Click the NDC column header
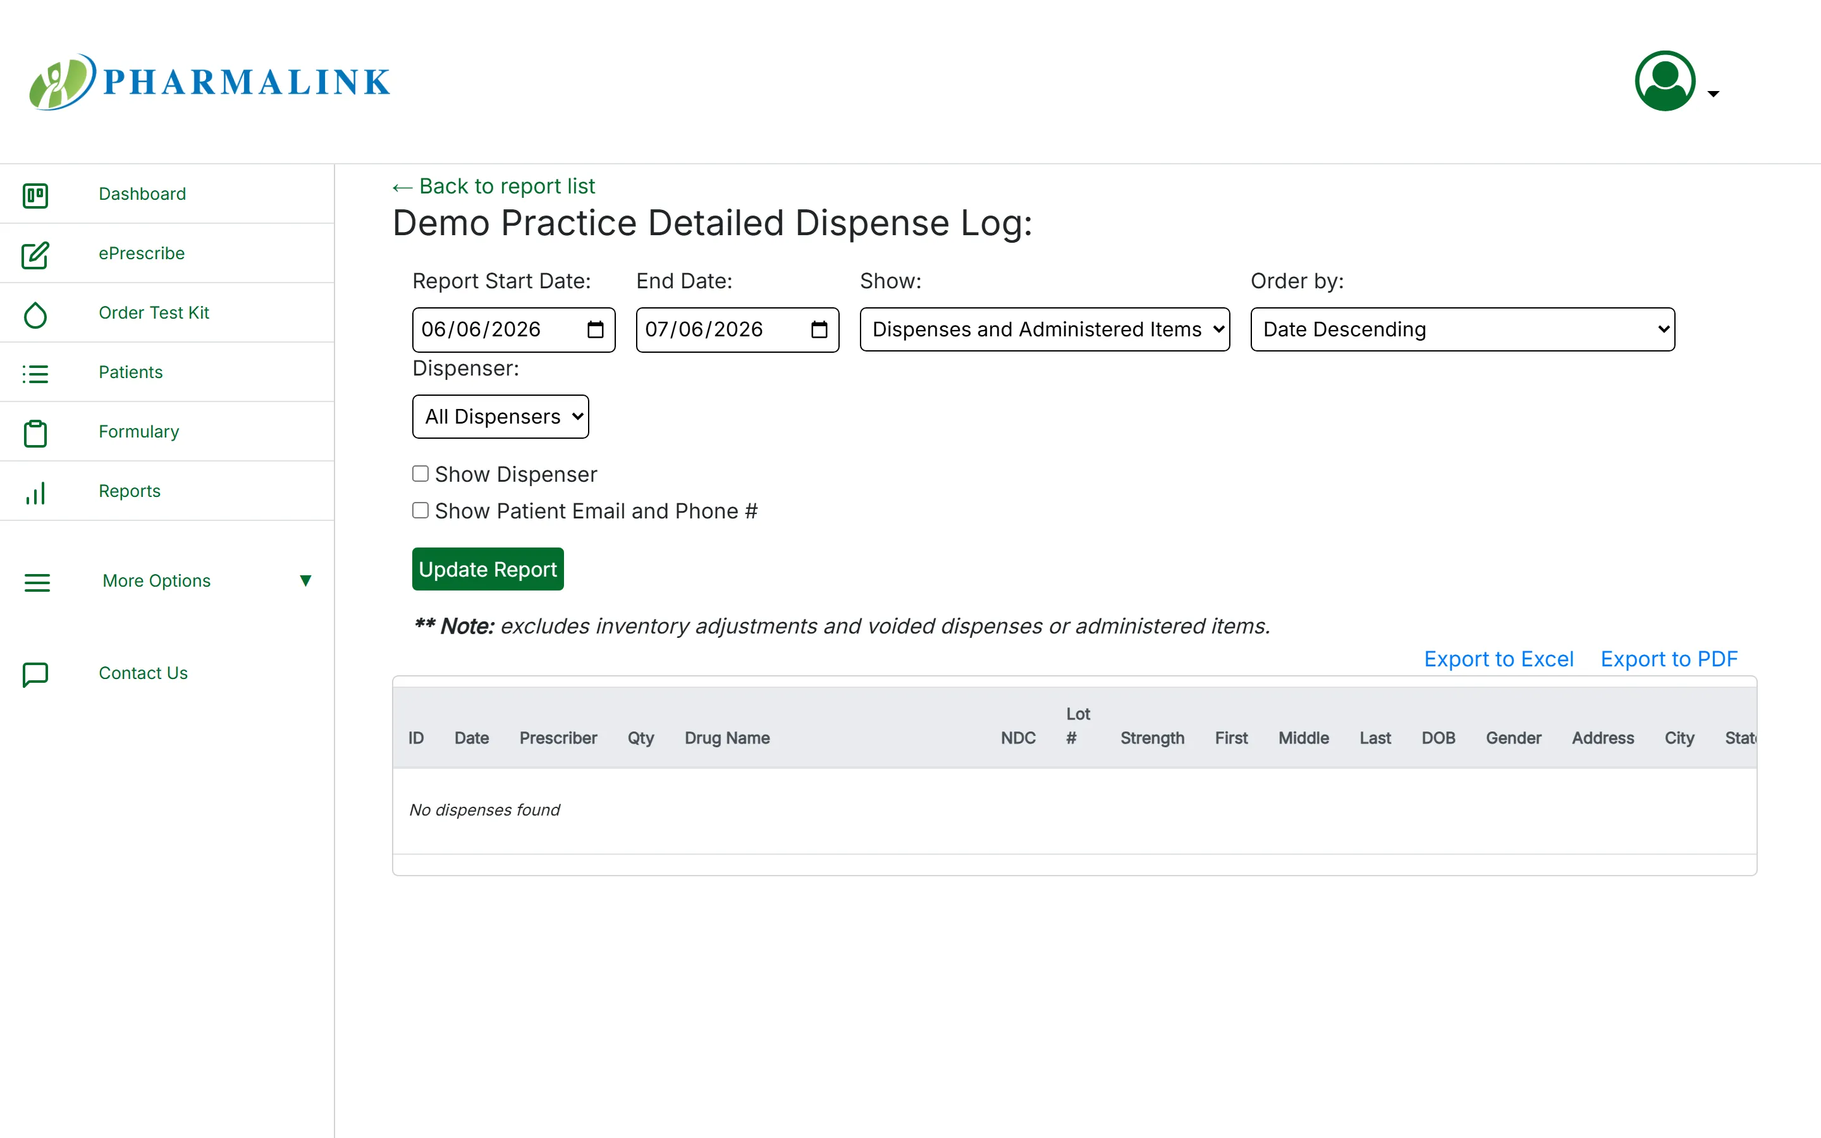Image resolution: width=1821 pixels, height=1138 pixels. [x=1018, y=738]
